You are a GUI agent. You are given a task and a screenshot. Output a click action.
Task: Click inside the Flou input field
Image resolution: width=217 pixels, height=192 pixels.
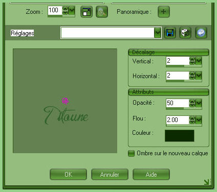tap(178, 120)
